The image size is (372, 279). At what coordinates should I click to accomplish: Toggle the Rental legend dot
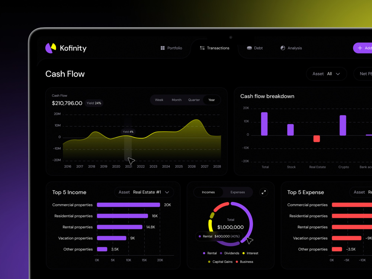tap(204, 253)
